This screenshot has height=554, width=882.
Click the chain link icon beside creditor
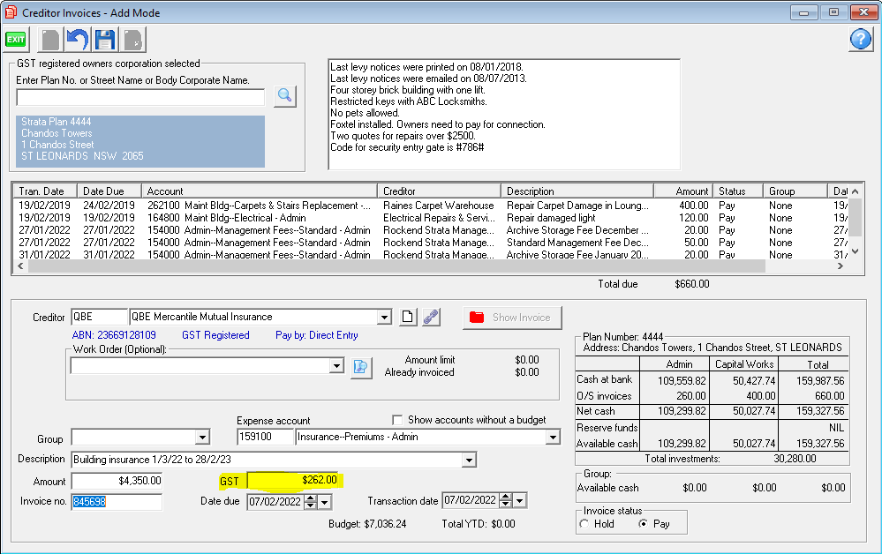pyautogui.click(x=431, y=318)
